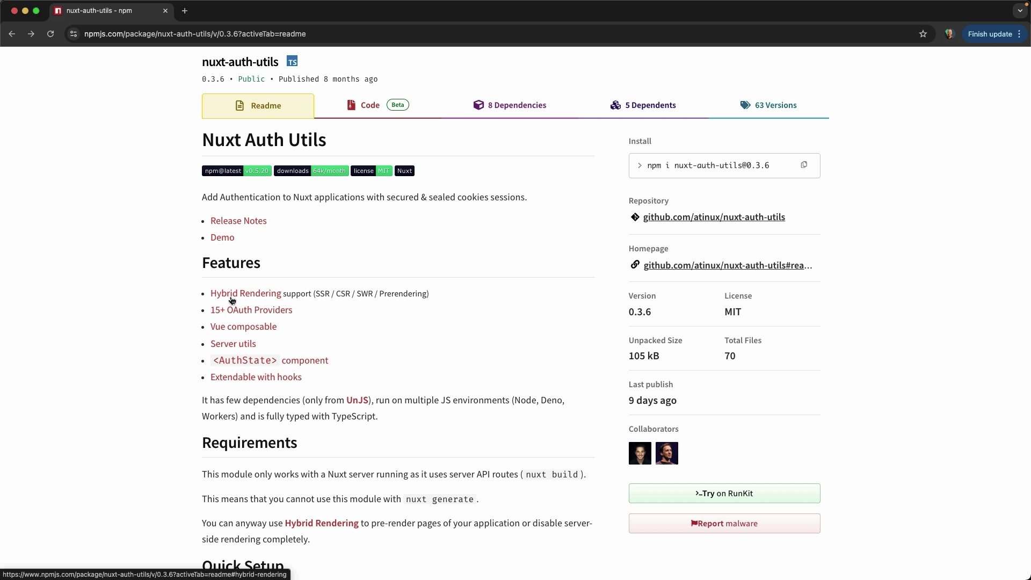
Task: Expand the tab search dropdown arrow
Action: point(1020,11)
